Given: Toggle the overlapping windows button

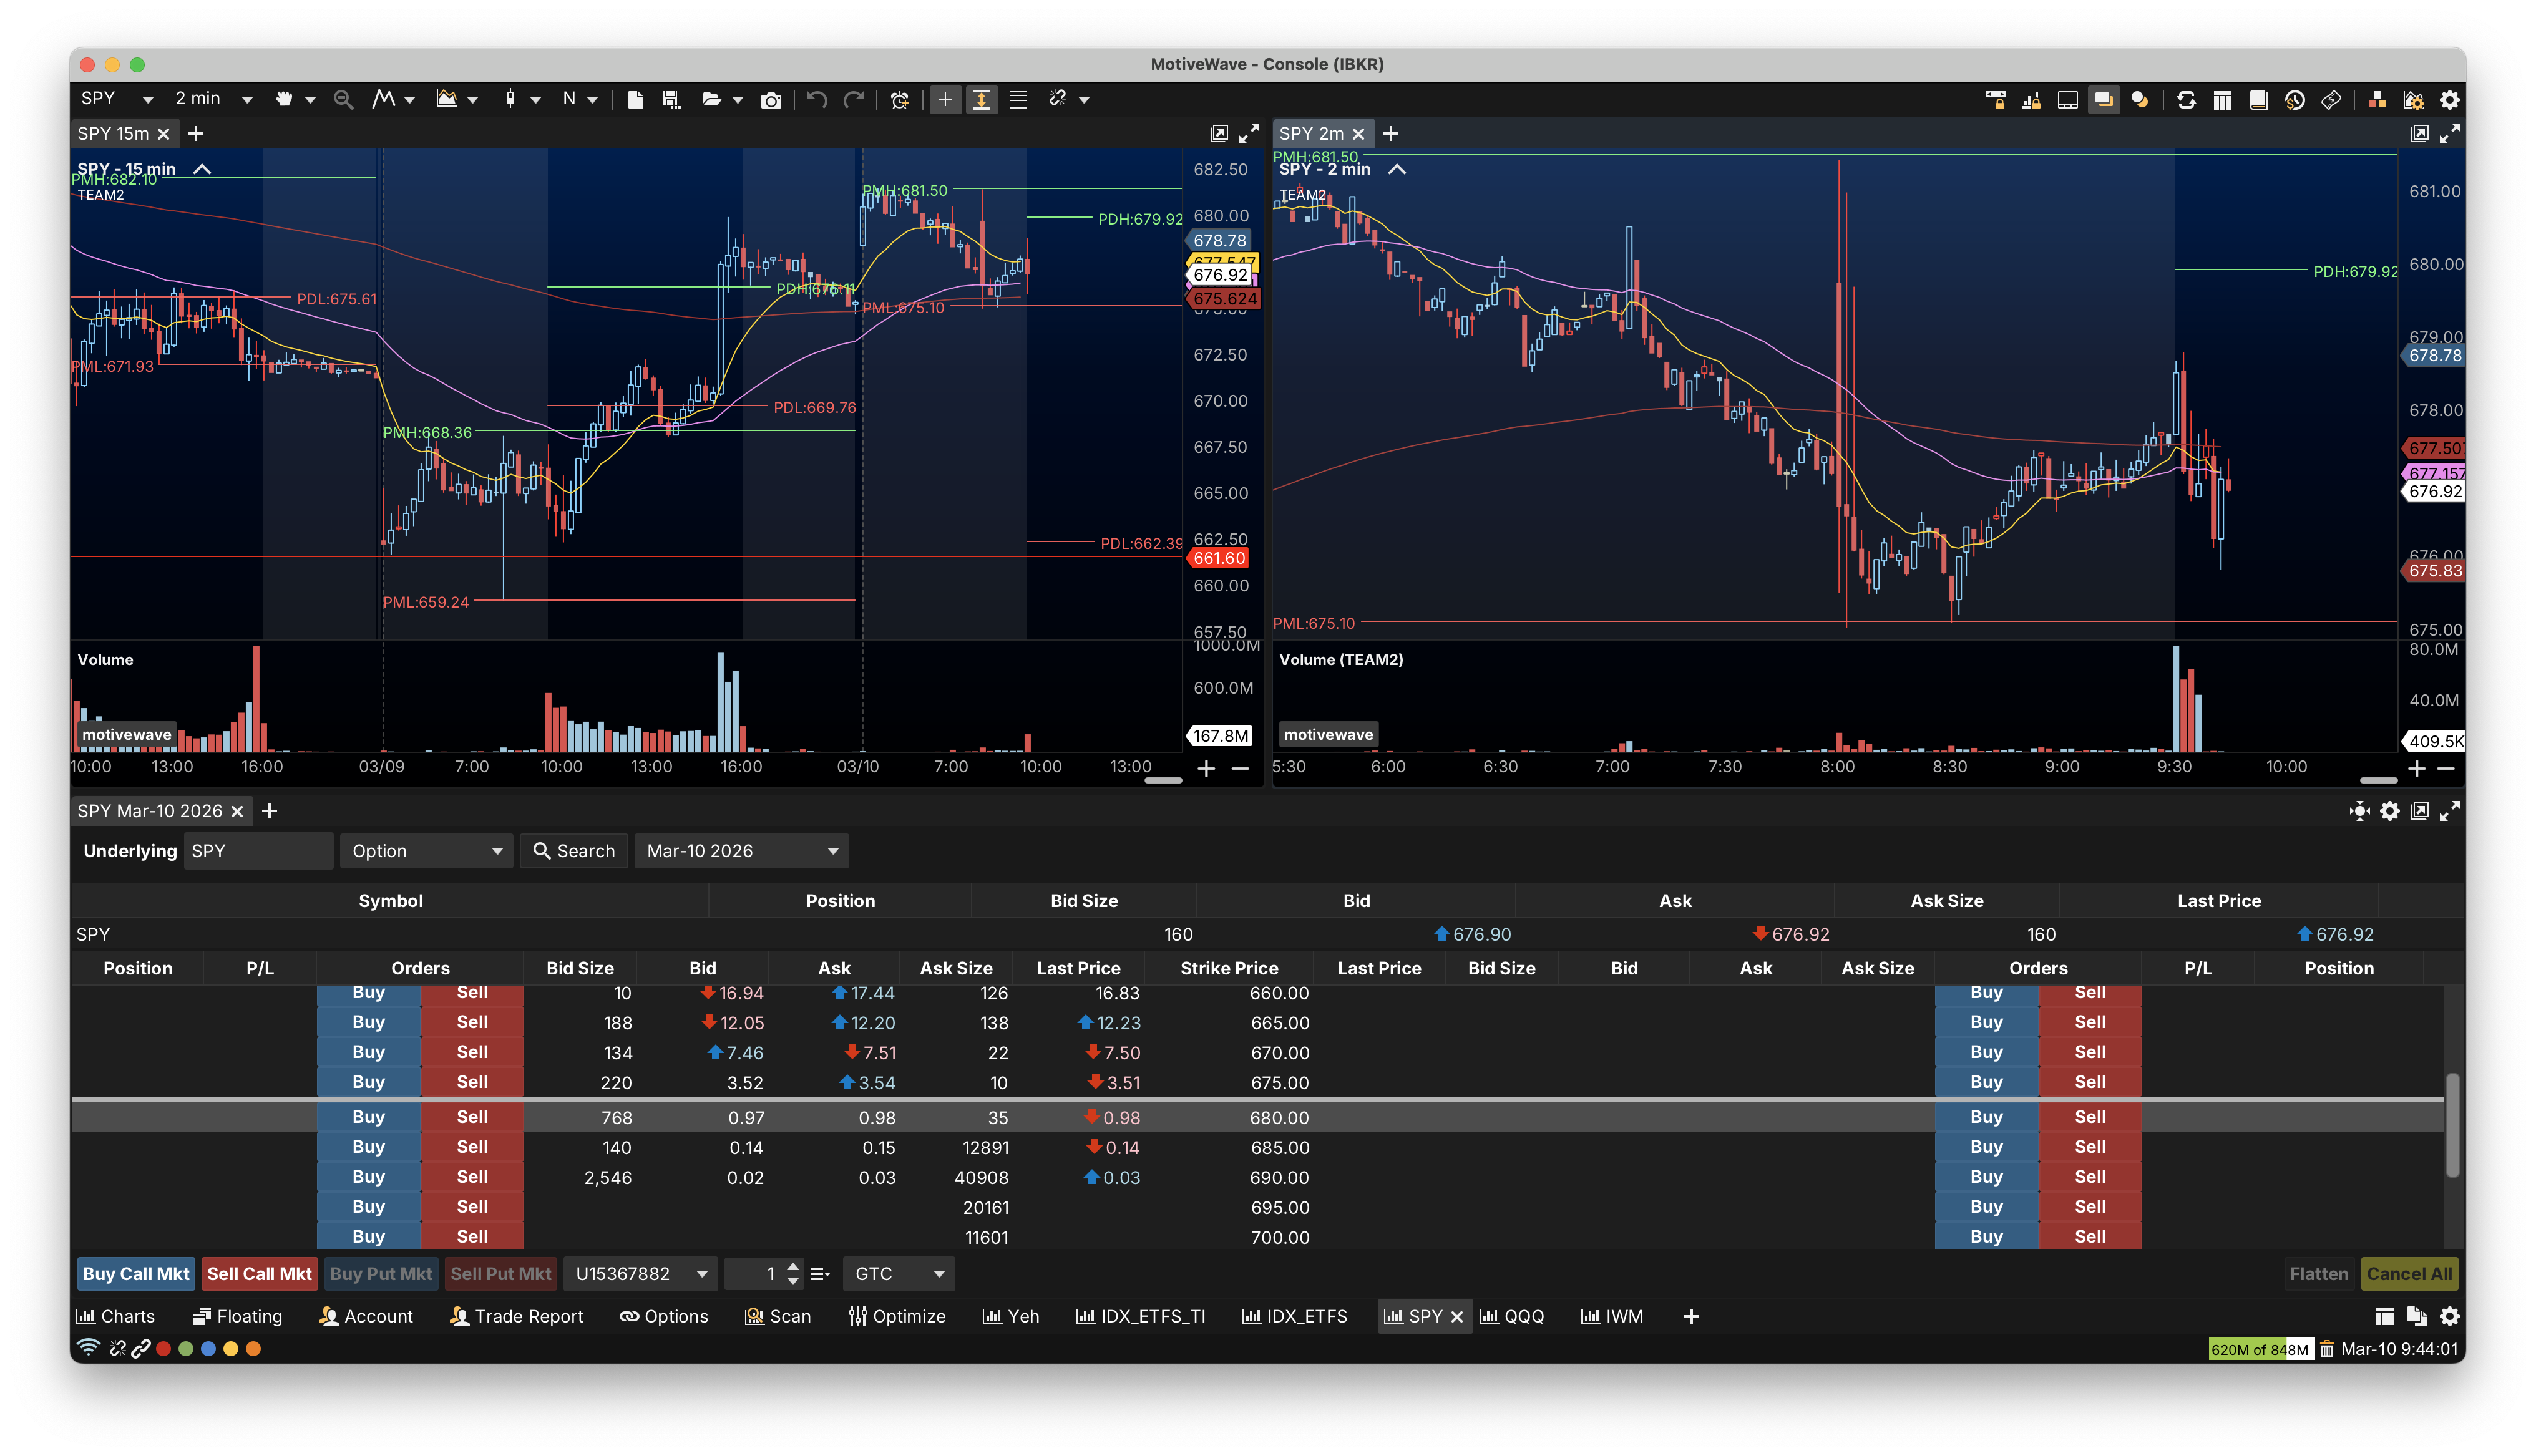Looking at the screenshot, I should pyautogui.click(x=2103, y=99).
